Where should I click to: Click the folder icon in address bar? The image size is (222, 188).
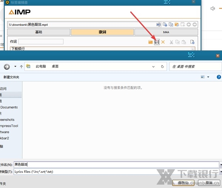pyautogui.click(x=28, y=66)
